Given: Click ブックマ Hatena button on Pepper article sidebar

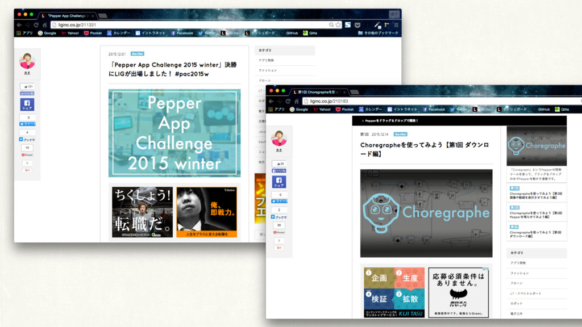Looking at the screenshot, I should click(27, 140).
